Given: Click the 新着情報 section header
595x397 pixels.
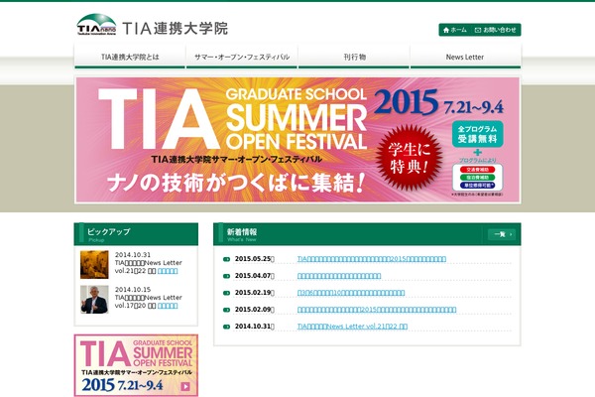Looking at the screenshot, I should click(367, 234).
